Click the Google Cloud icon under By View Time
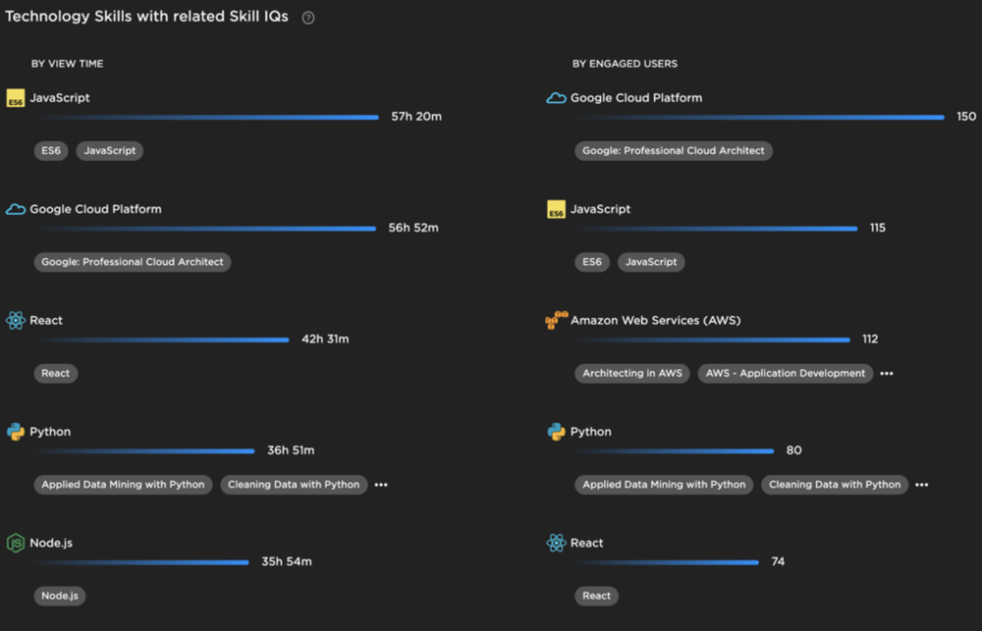 coord(15,209)
